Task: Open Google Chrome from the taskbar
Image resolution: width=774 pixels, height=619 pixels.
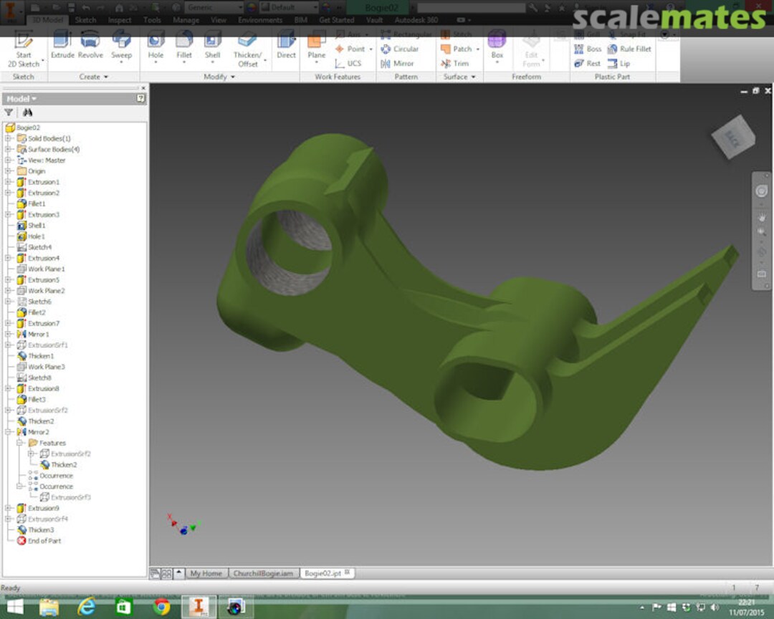Action: point(161,607)
